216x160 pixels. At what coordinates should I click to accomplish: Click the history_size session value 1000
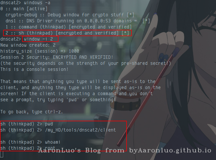tap(74, 51)
